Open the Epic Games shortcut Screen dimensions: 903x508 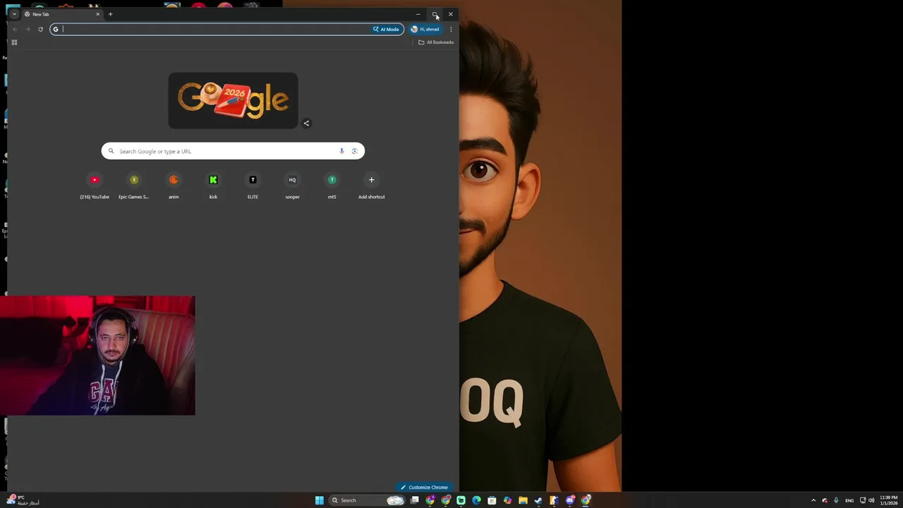point(134,186)
